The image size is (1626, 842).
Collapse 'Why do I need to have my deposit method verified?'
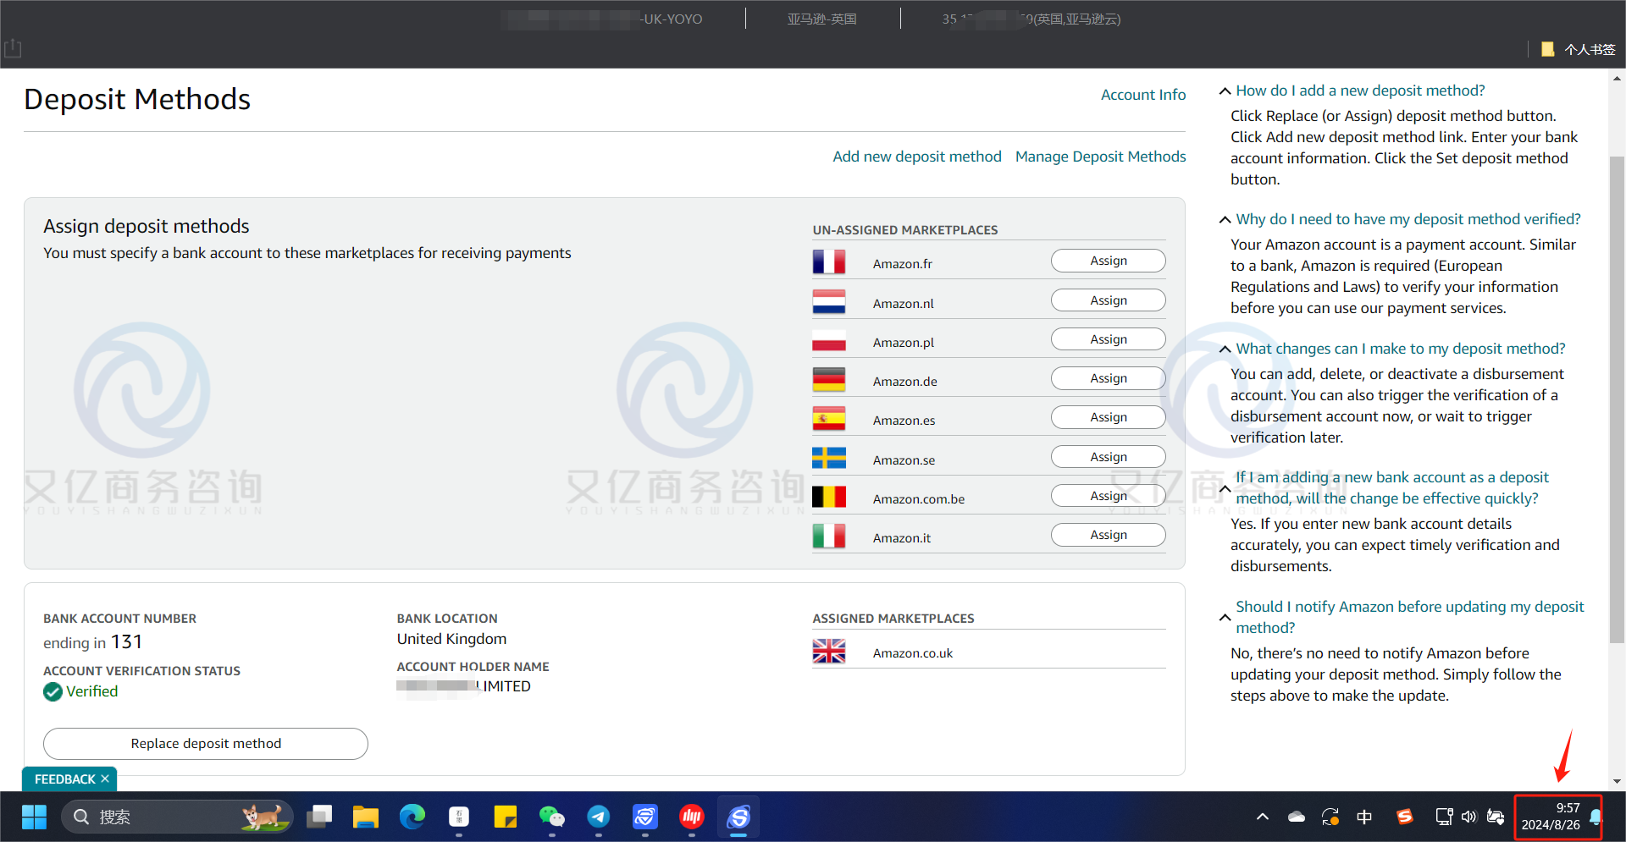1225,219
